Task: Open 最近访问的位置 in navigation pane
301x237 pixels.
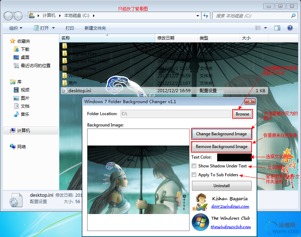Action: point(32,66)
